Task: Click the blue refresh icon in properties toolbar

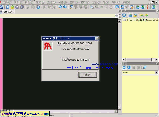Action: (145, 68)
